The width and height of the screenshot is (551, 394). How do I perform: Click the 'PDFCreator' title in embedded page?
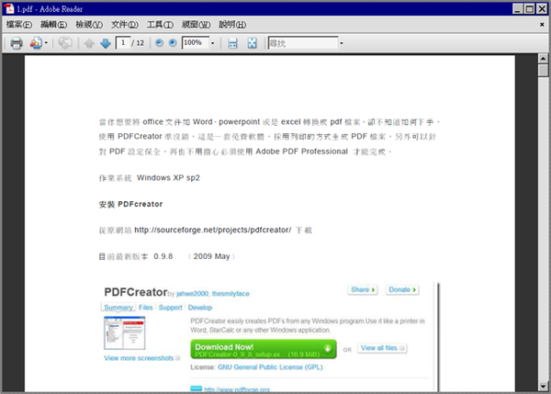[x=136, y=292]
